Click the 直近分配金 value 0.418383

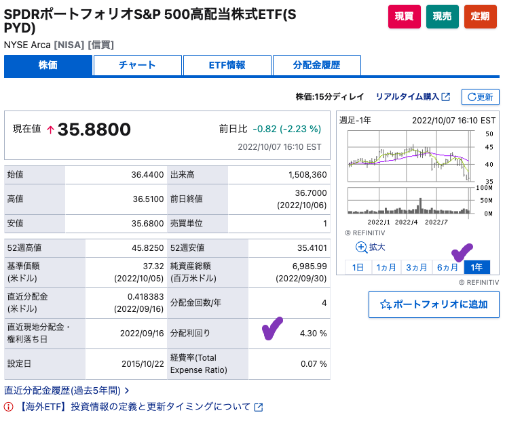(145, 297)
